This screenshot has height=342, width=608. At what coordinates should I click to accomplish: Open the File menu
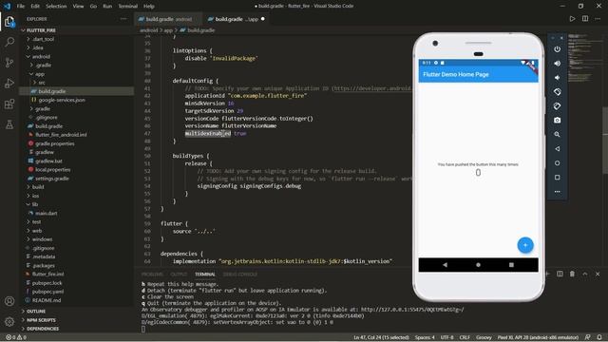(x=21, y=7)
